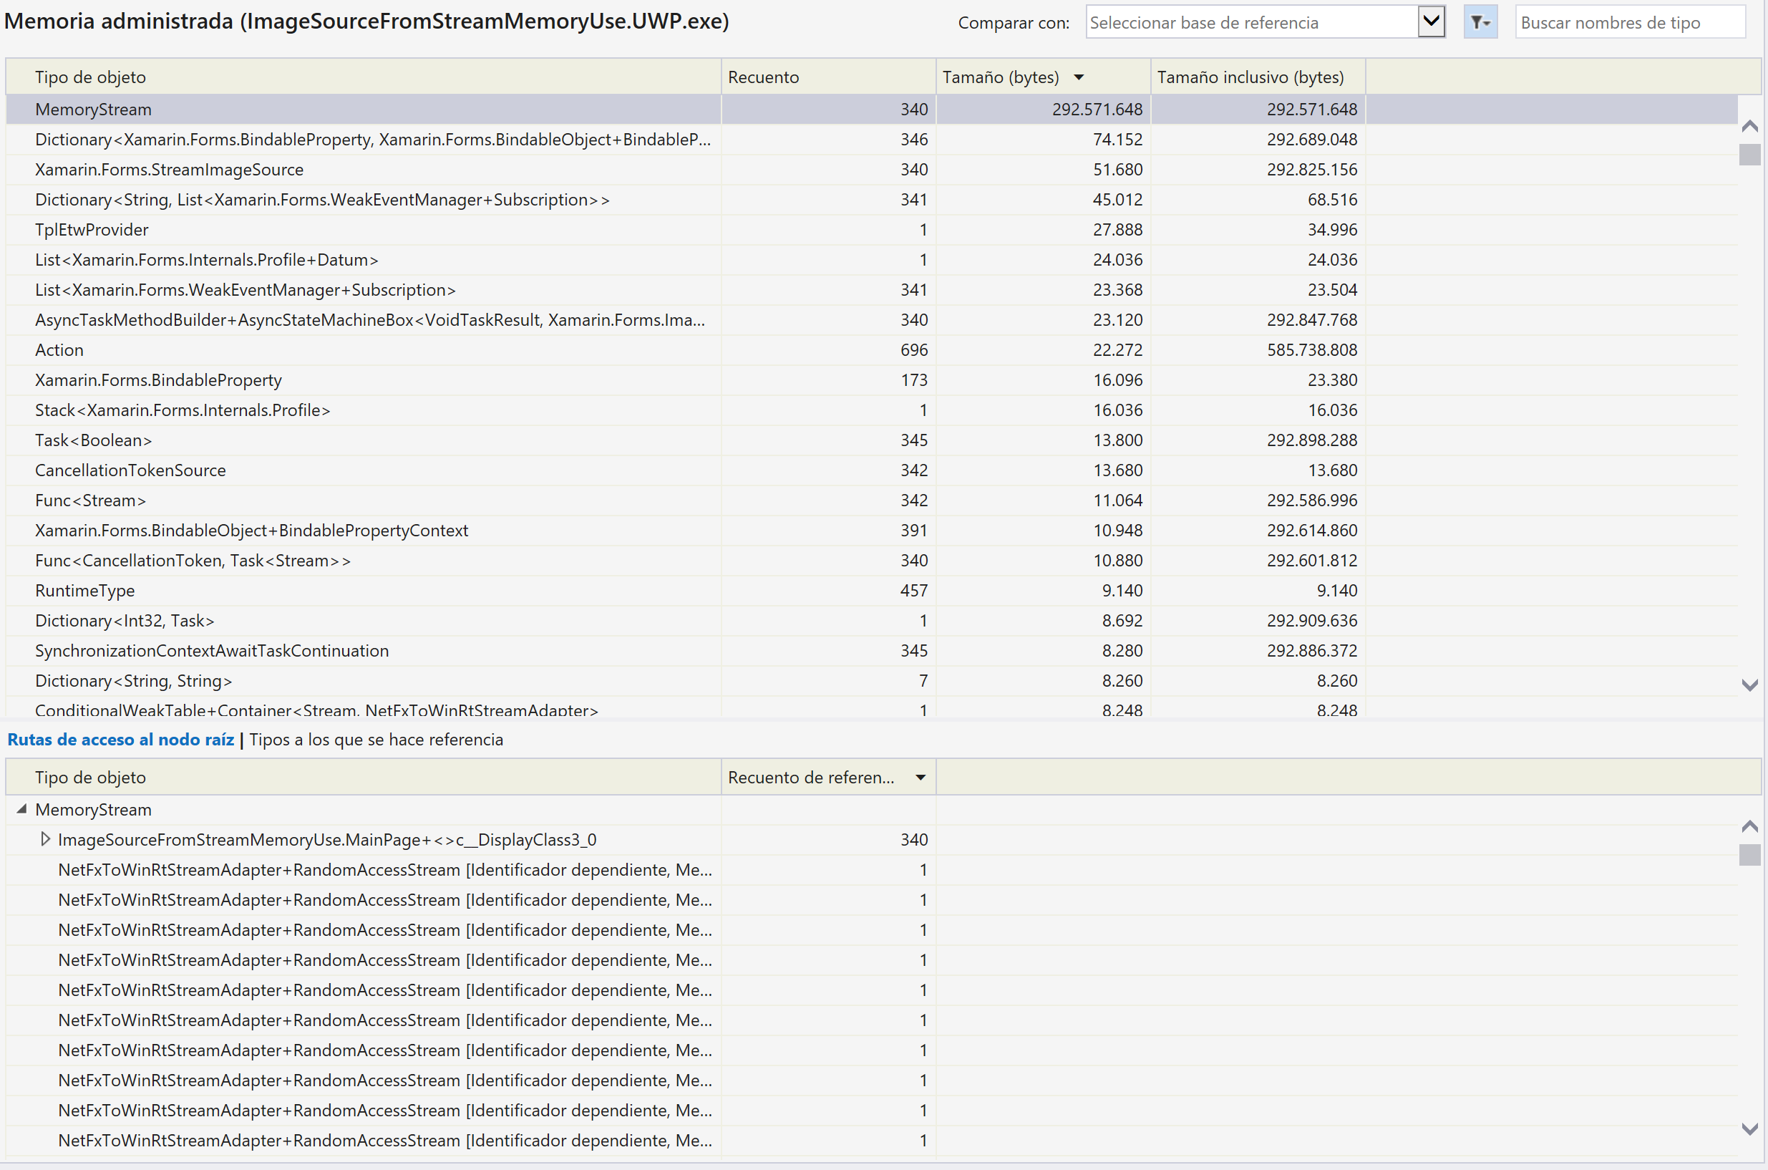Expand the MainPage DisplayClass3_0 tree node
The image size is (1768, 1170).
coord(45,838)
